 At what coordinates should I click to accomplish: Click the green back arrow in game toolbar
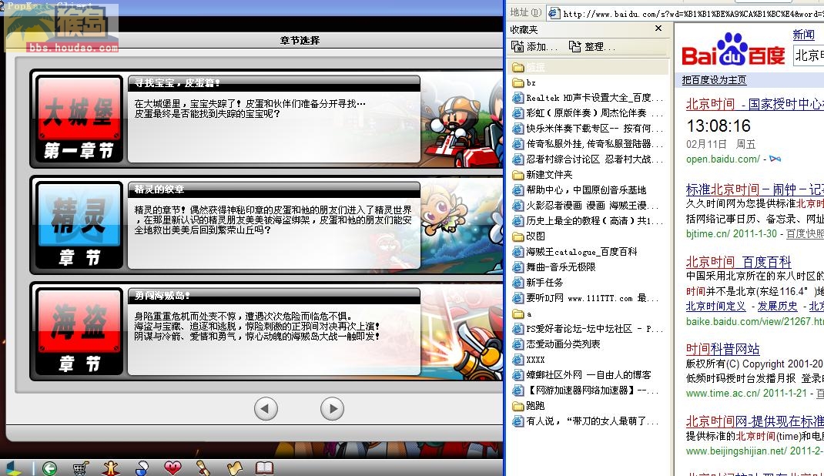(x=49, y=468)
